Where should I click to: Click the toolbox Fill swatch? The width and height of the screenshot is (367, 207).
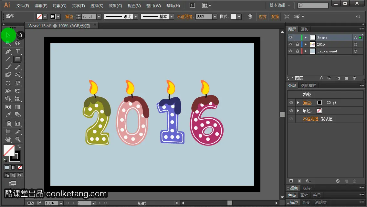point(9,150)
